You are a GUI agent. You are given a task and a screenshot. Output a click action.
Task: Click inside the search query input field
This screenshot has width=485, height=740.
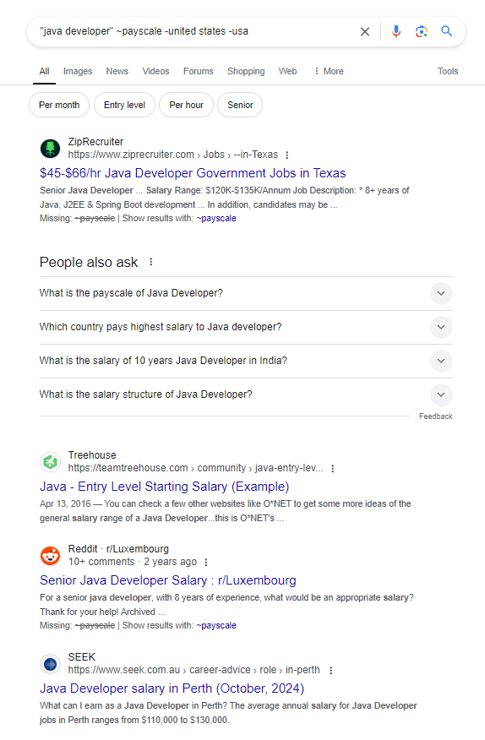pyautogui.click(x=193, y=31)
